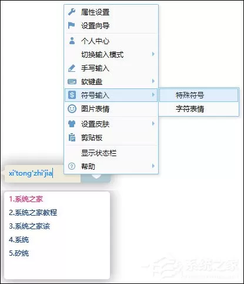Choose candidate 2.系统之家教程
This screenshot has height=284, width=244.
point(33,213)
